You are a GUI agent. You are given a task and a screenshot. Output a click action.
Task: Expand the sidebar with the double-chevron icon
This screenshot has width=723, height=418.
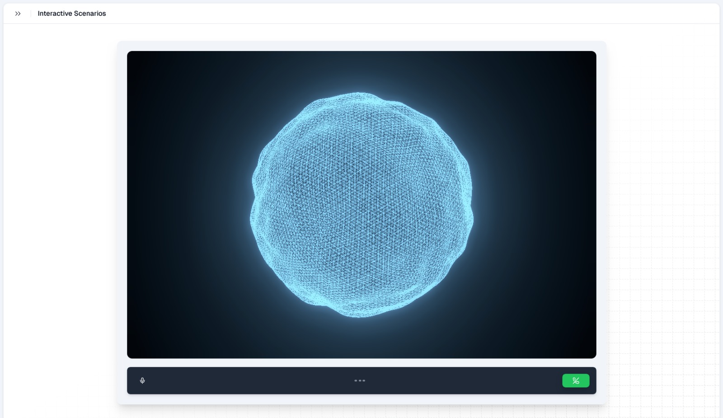coord(18,14)
